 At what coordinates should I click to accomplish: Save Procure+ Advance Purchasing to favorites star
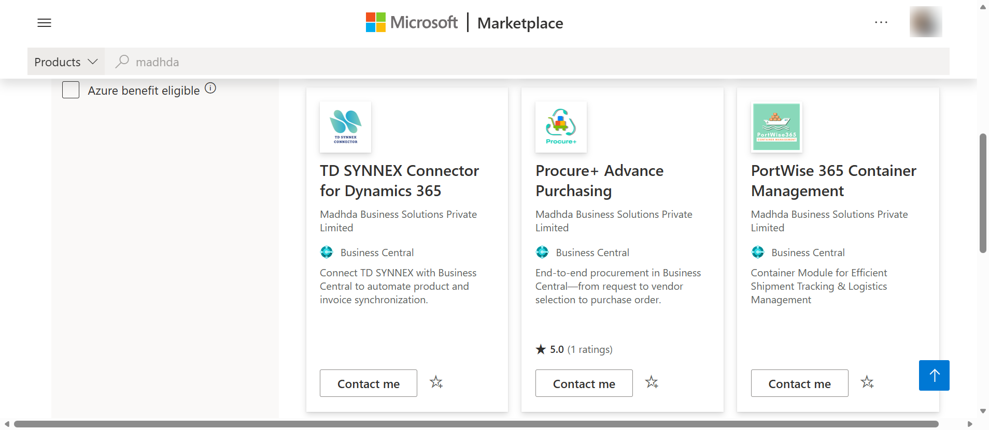(652, 382)
